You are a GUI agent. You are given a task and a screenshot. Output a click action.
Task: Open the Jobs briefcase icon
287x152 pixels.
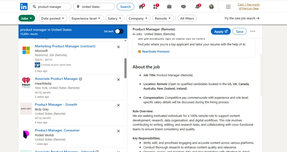click(x=169, y=7)
